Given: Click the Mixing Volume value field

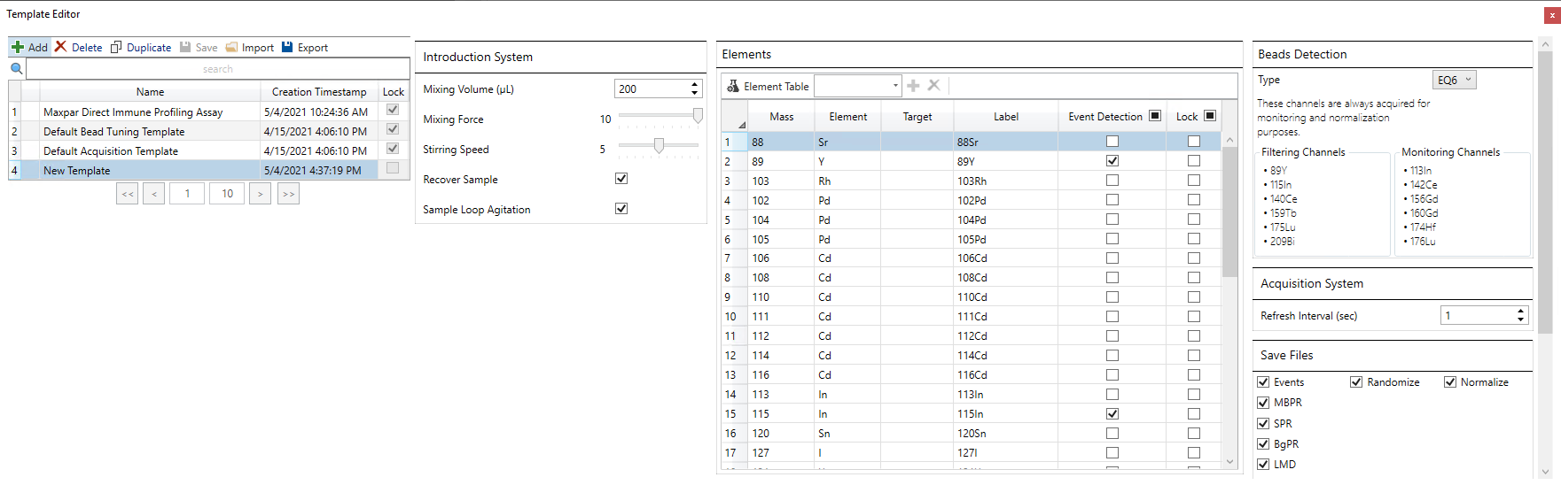Looking at the screenshot, I should (651, 89).
